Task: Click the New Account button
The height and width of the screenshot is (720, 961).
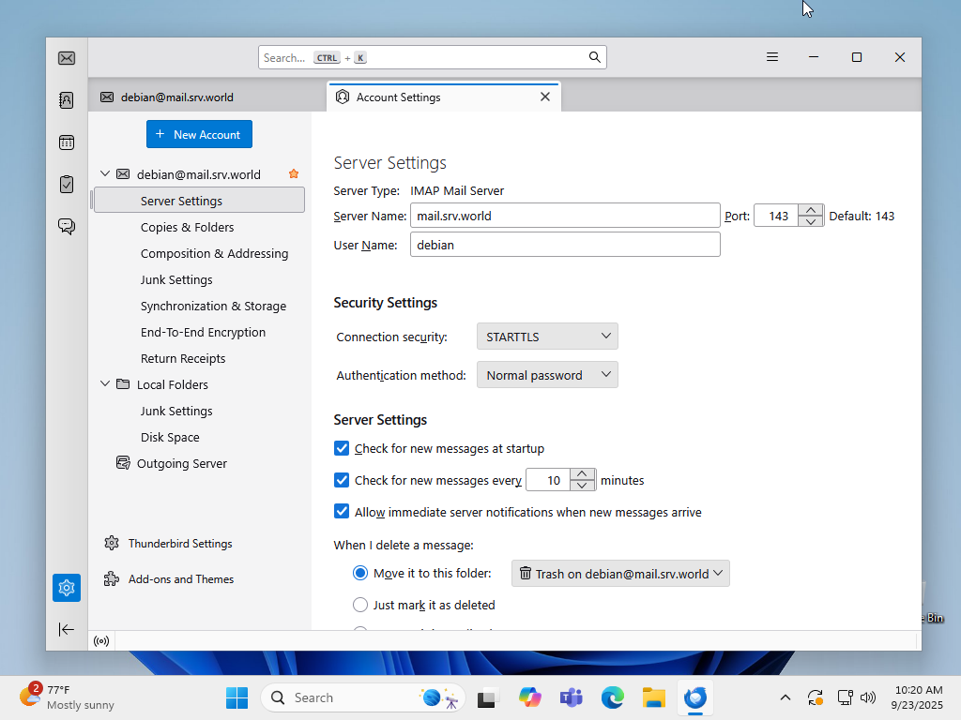Action: [199, 134]
